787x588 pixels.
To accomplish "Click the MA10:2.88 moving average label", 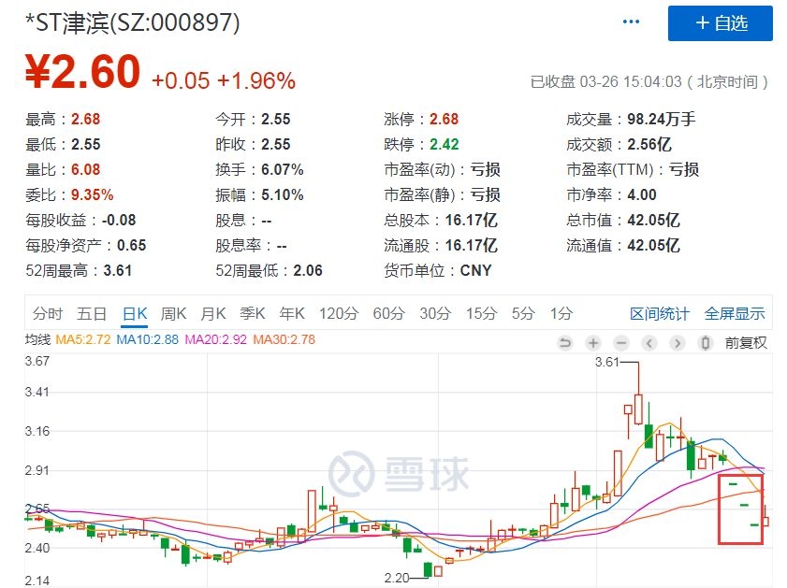I will click(147, 339).
